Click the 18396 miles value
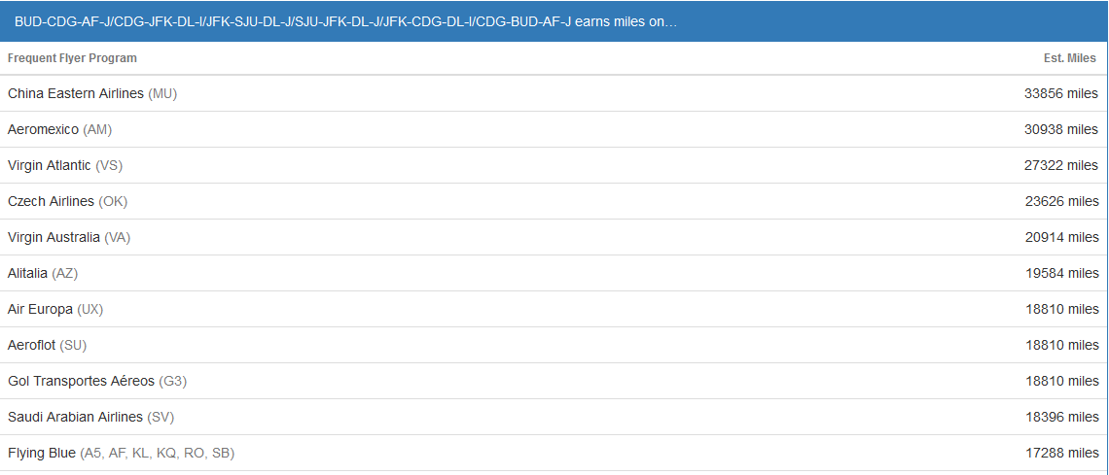The width and height of the screenshot is (1109, 475). 1062,417
